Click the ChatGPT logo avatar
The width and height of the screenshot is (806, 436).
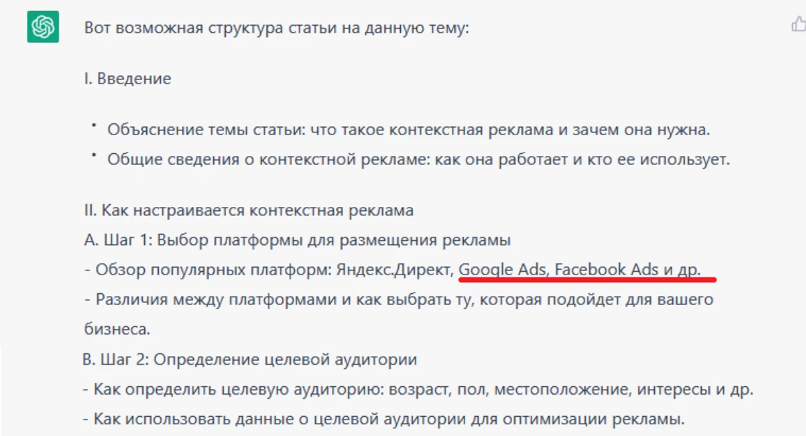click(x=43, y=28)
